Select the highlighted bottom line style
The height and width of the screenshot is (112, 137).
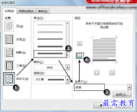click(50, 54)
